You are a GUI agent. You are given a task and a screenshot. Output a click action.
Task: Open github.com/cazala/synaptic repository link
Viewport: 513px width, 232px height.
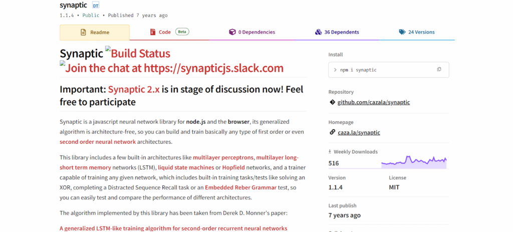pos(373,102)
